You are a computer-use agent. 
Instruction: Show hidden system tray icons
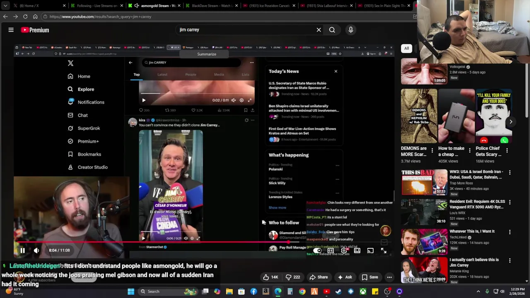pos(478,291)
